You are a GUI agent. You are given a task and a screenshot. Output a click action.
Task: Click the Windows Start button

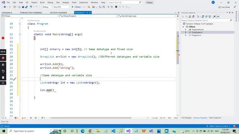4,131
